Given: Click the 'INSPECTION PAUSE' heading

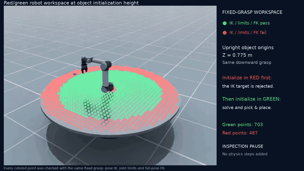Looking at the screenshot, I should [243, 146].
